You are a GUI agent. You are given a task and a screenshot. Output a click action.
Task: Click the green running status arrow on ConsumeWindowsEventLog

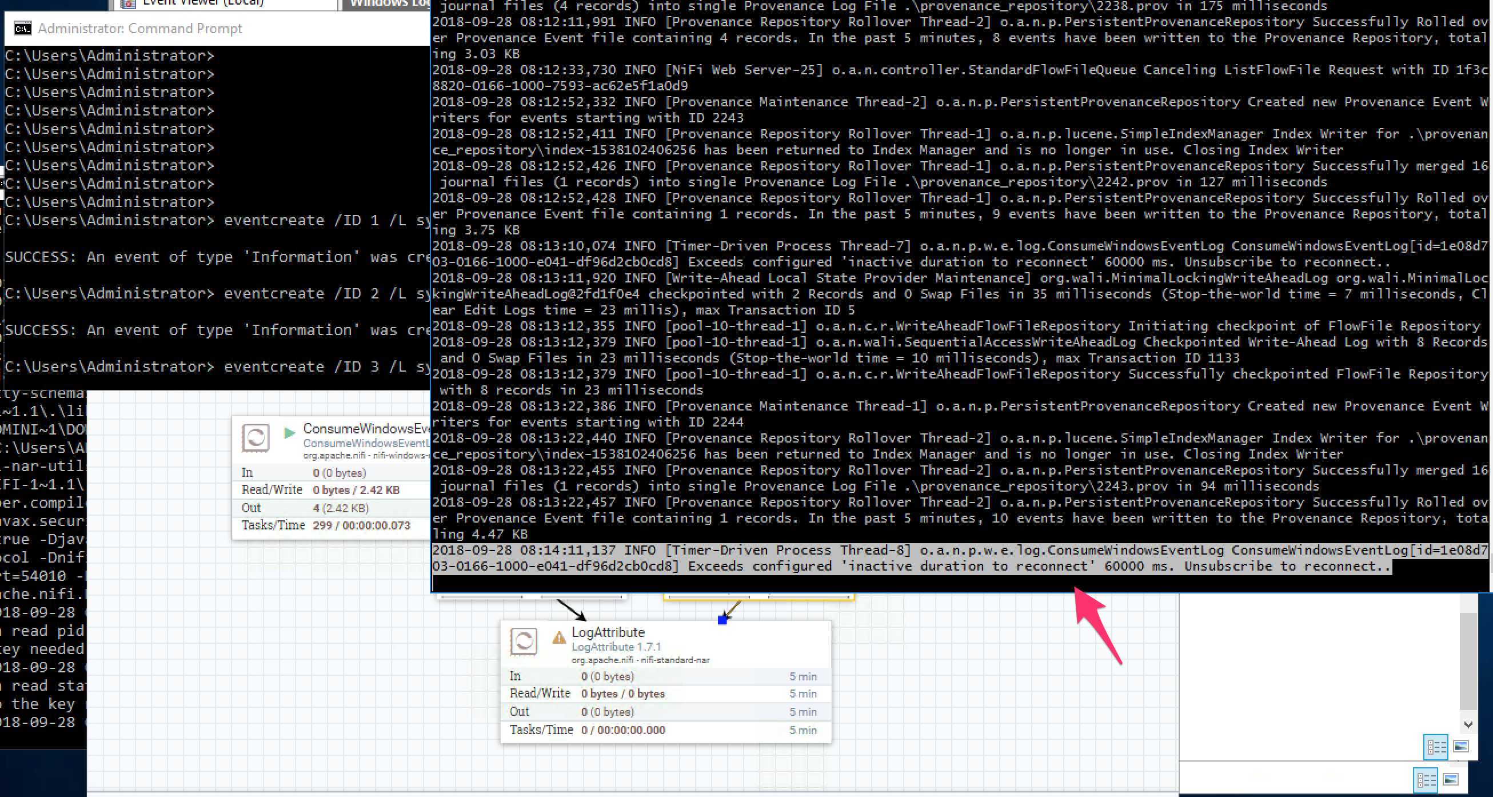click(x=289, y=432)
